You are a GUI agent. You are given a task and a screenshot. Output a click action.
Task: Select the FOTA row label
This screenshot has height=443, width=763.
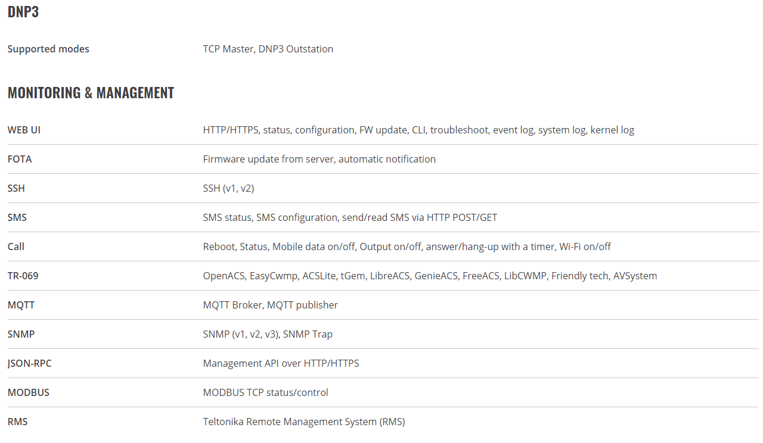tap(20, 159)
